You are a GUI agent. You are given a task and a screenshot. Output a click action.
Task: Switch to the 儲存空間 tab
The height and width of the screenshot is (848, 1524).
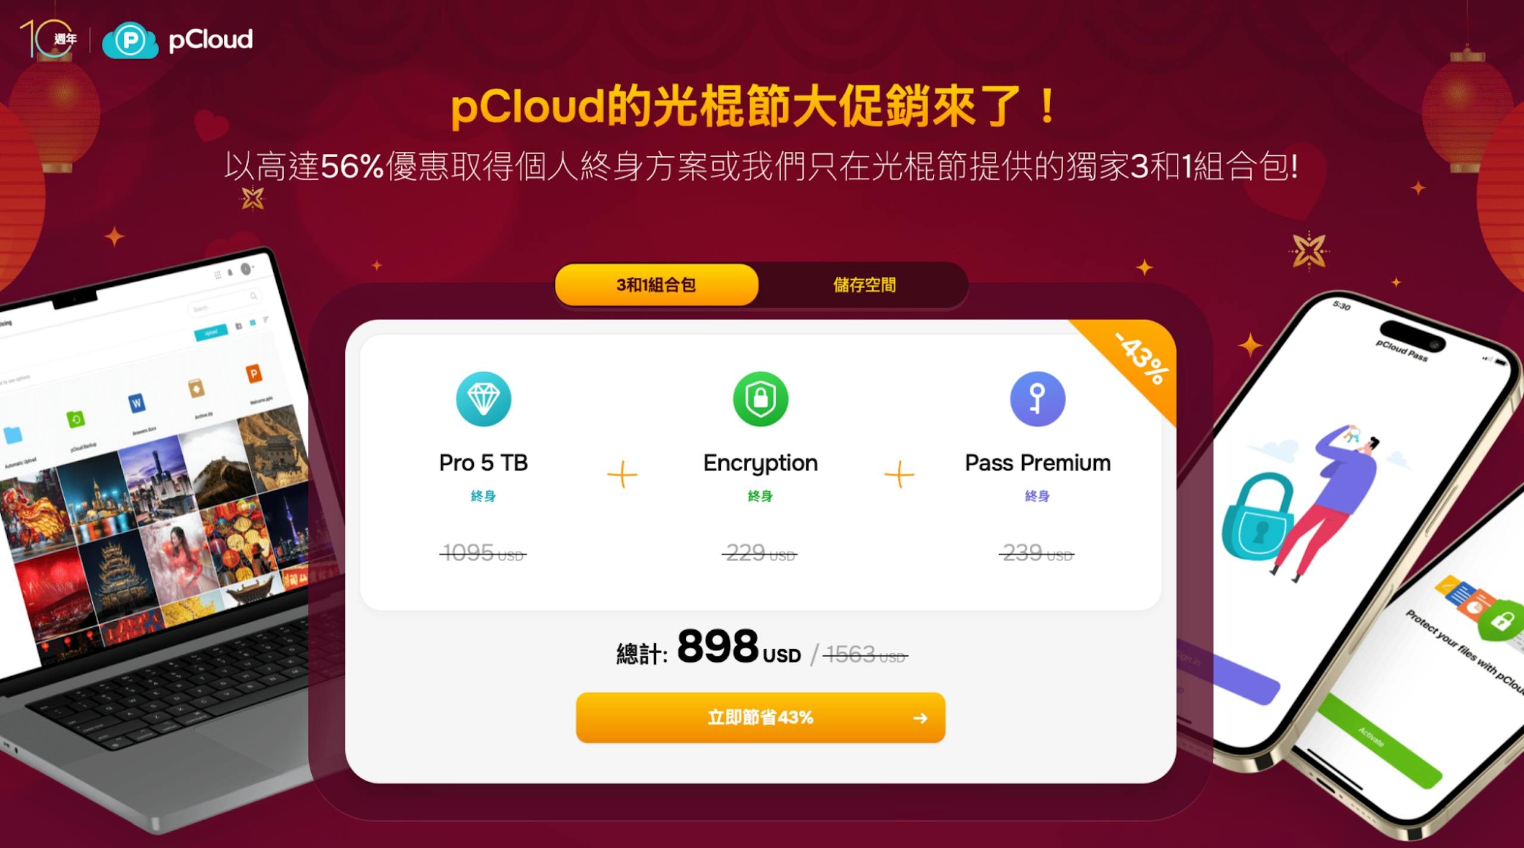[x=864, y=284]
